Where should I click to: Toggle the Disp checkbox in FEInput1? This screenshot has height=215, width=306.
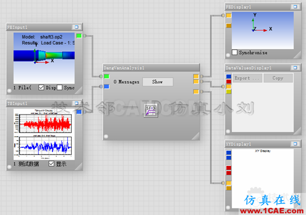point(41,88)
